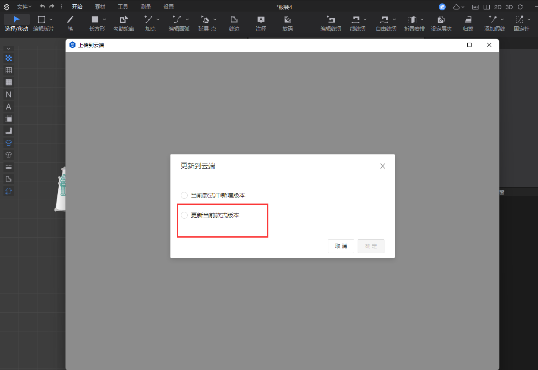Select the 归拔 iron tool
The image size is (538, 370).
(x=468, y=20)
